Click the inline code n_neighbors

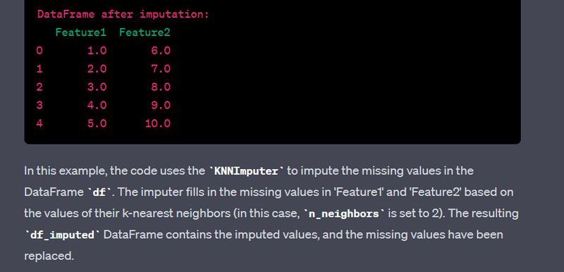click(344, 214)
